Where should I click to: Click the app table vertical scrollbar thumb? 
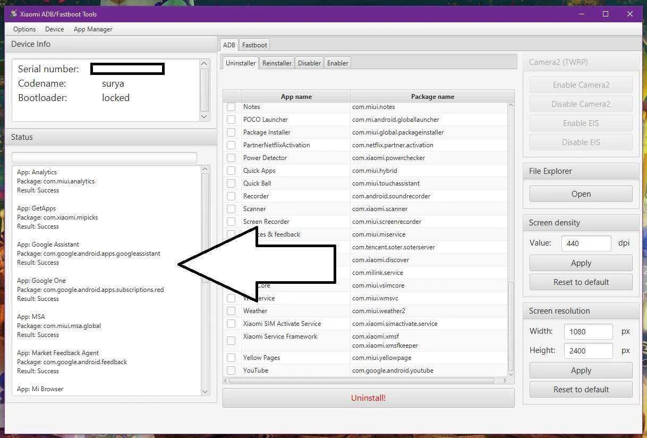click(x=511, y=325)
